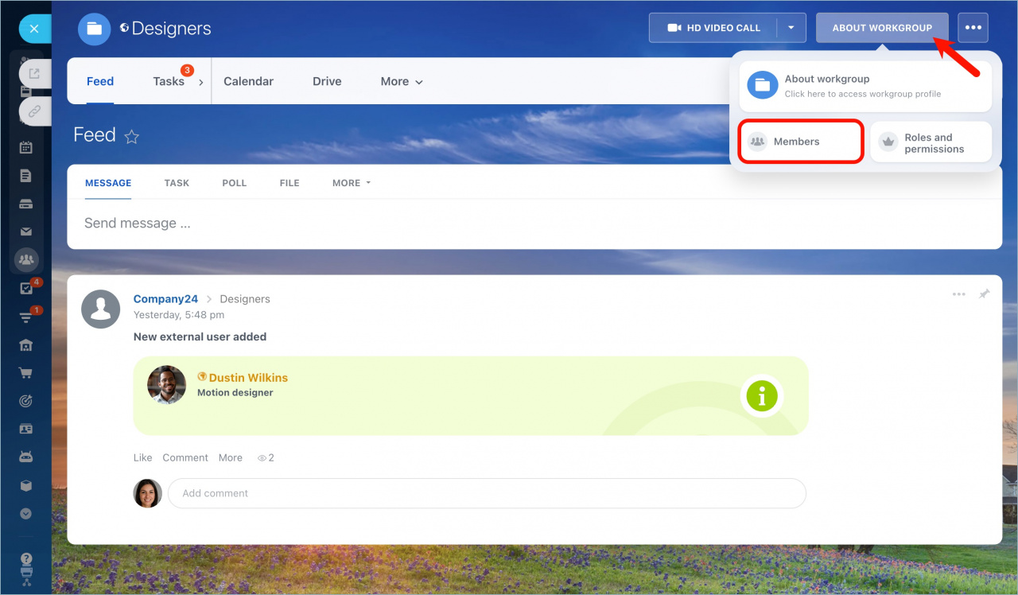Click Comment under the post
The width and height of the screenshot is (1018, 595).
[x=185, y=457]
